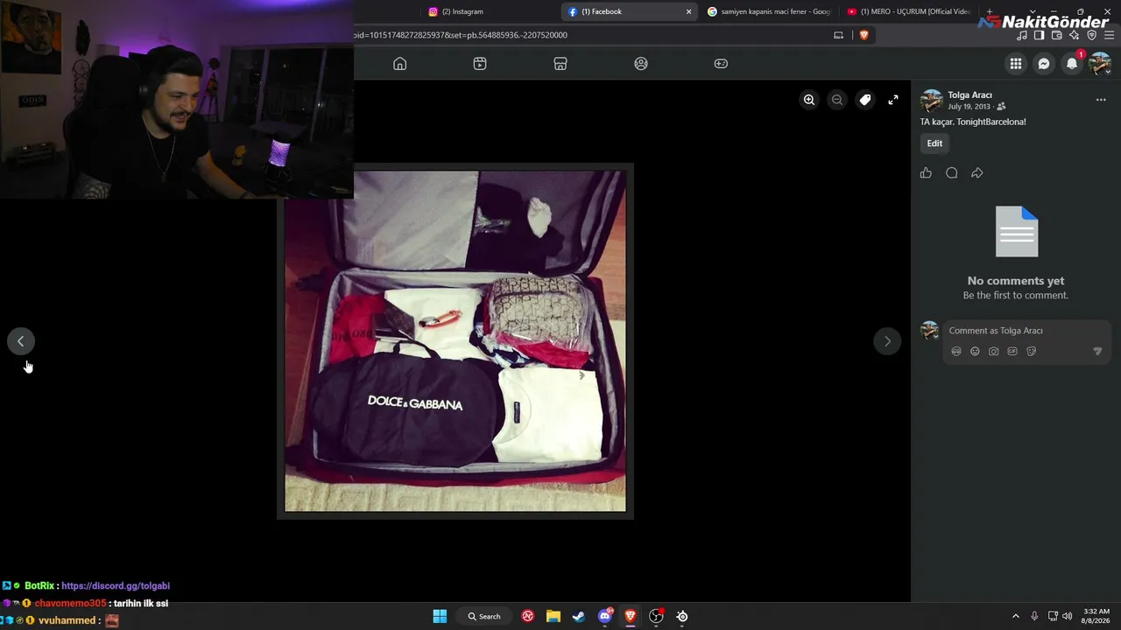Viewport: 1121px width, 630px height.
Task: Click the Dolce & Gabbana suitcase photo
Action: point(455,341)
